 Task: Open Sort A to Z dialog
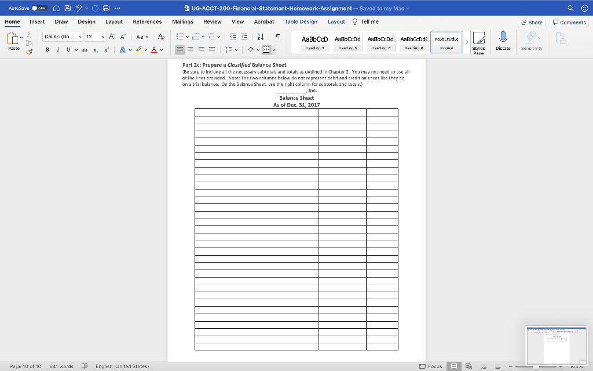261,37
